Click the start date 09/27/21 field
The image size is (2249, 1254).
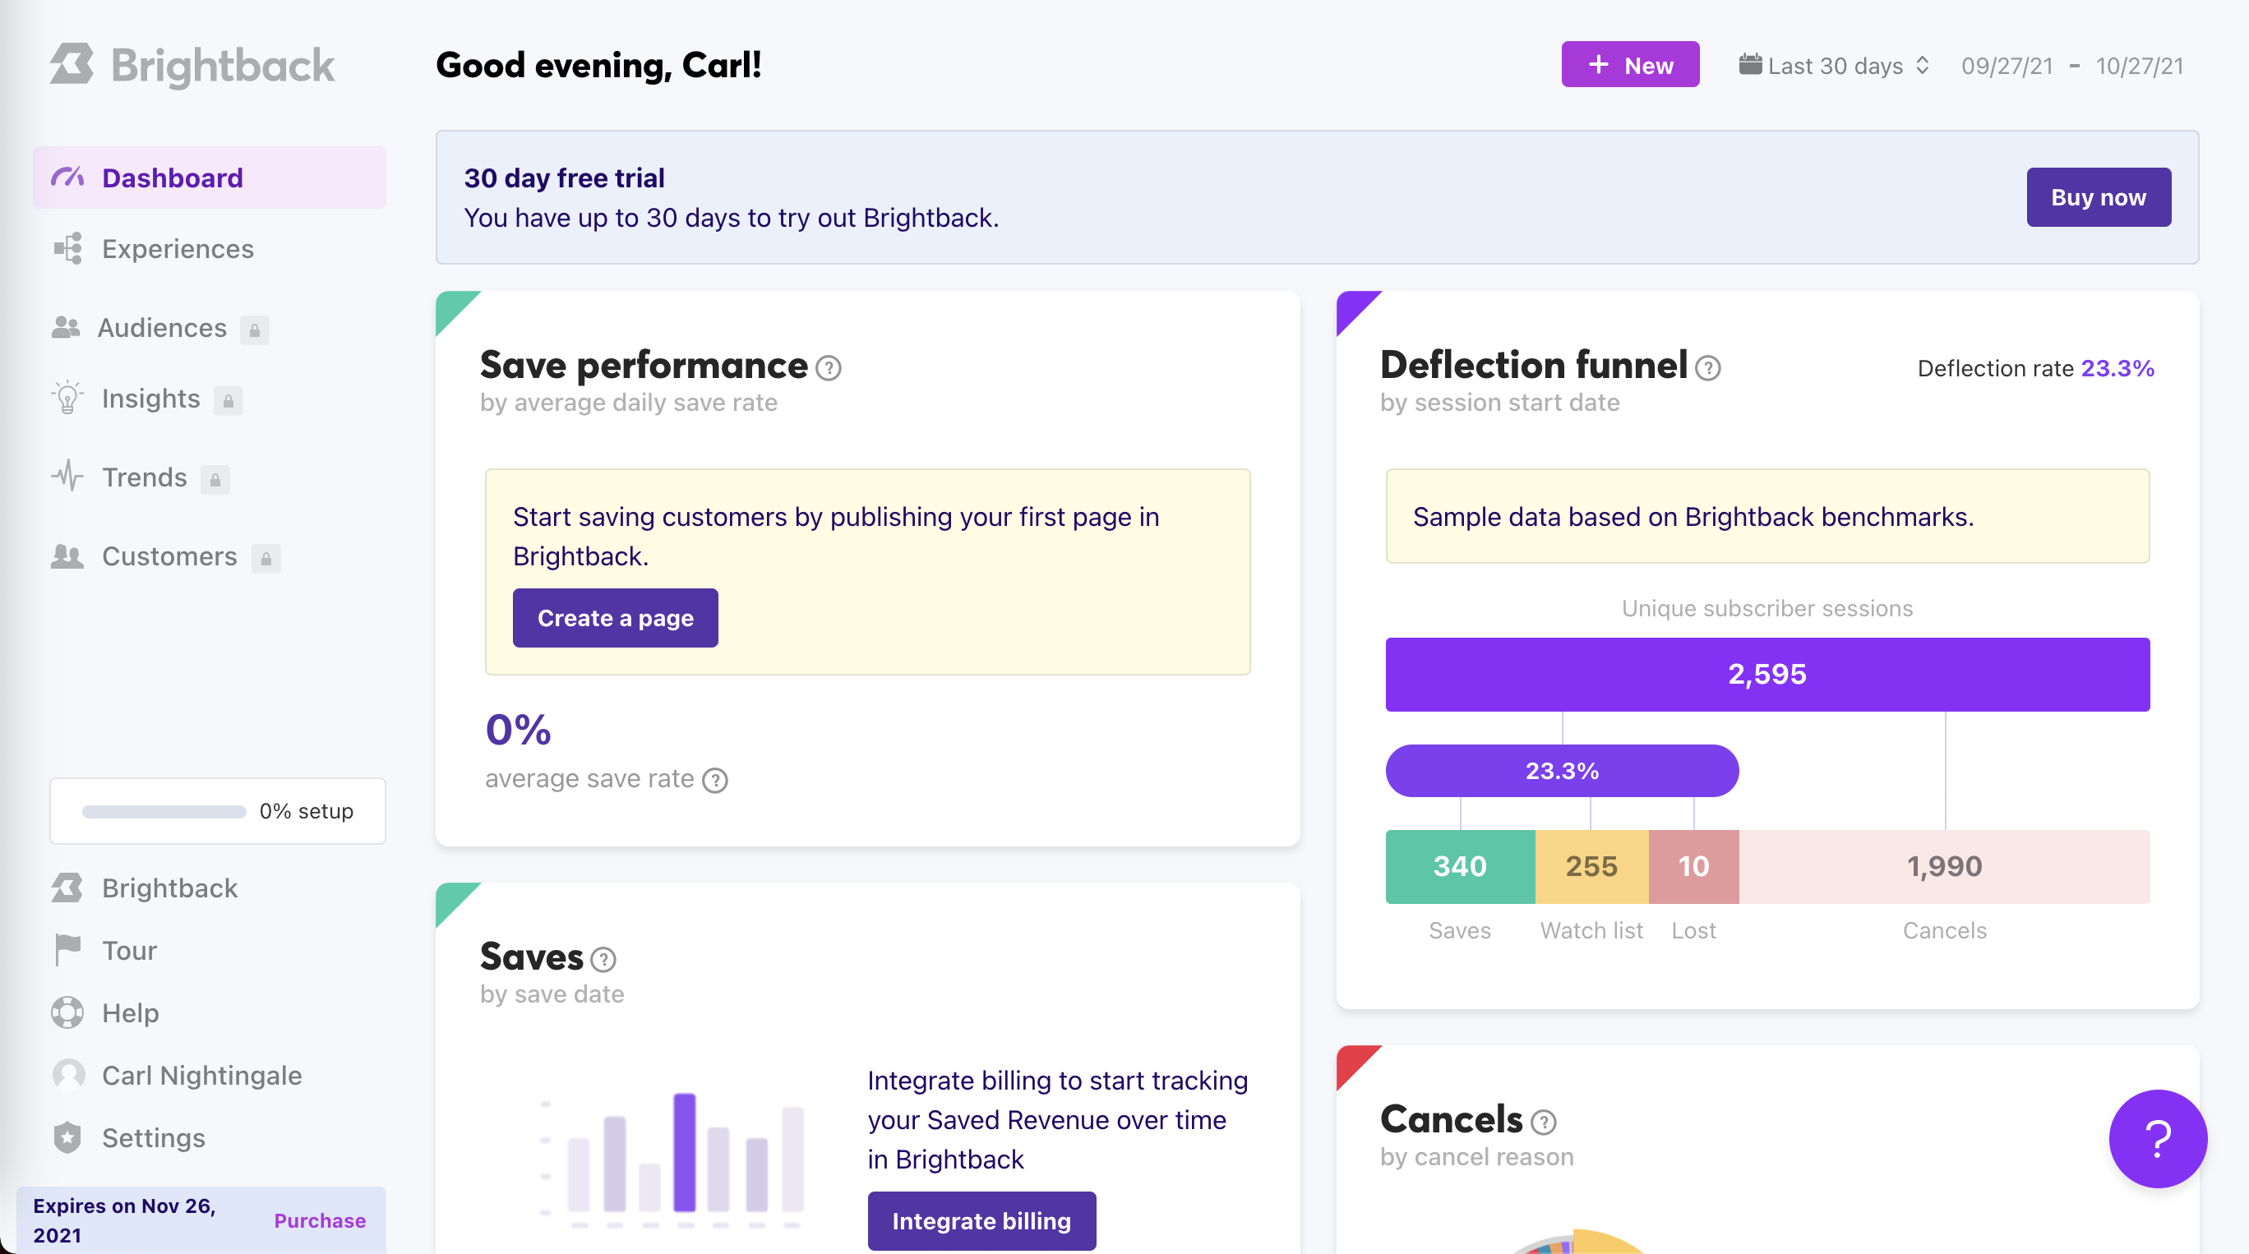click(2007, 67)
